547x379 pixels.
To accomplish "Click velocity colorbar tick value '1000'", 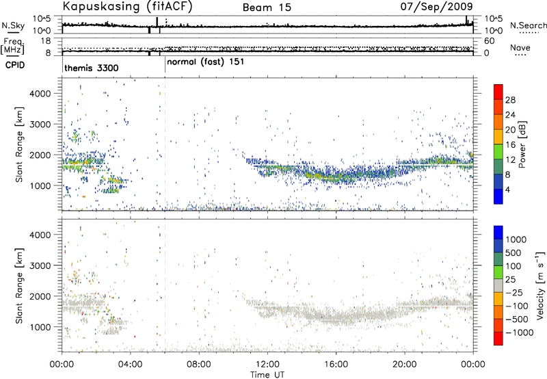I will (x=516, y=239).
